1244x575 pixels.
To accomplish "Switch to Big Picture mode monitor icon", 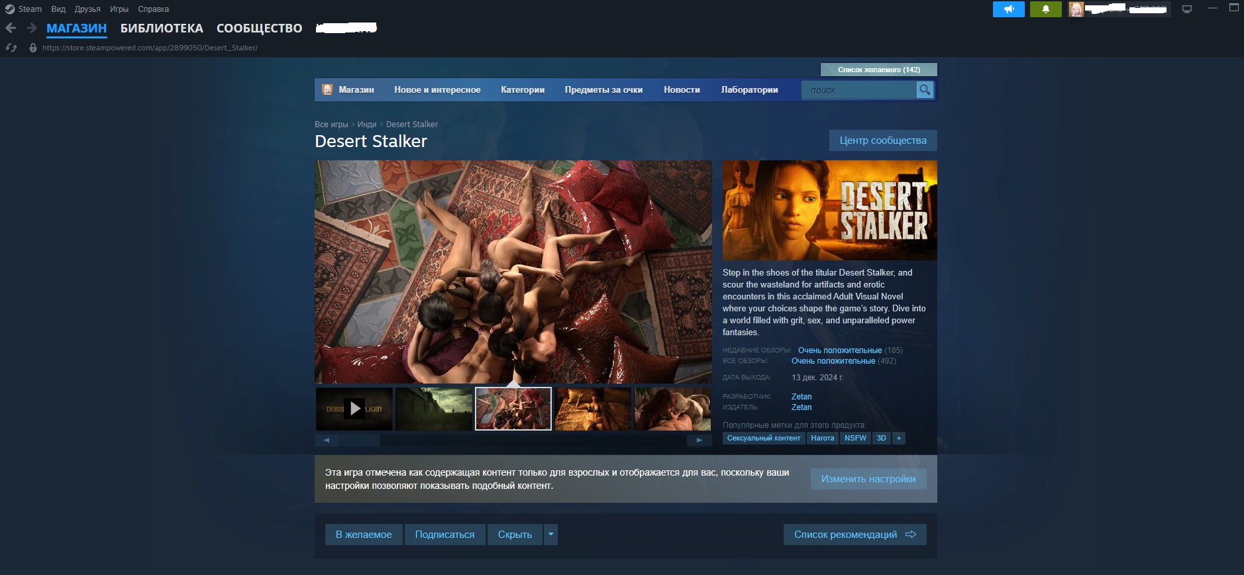I will click(x=1187, y=9).
